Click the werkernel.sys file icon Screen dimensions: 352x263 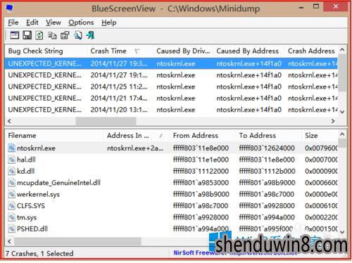[x=11, y=194]
